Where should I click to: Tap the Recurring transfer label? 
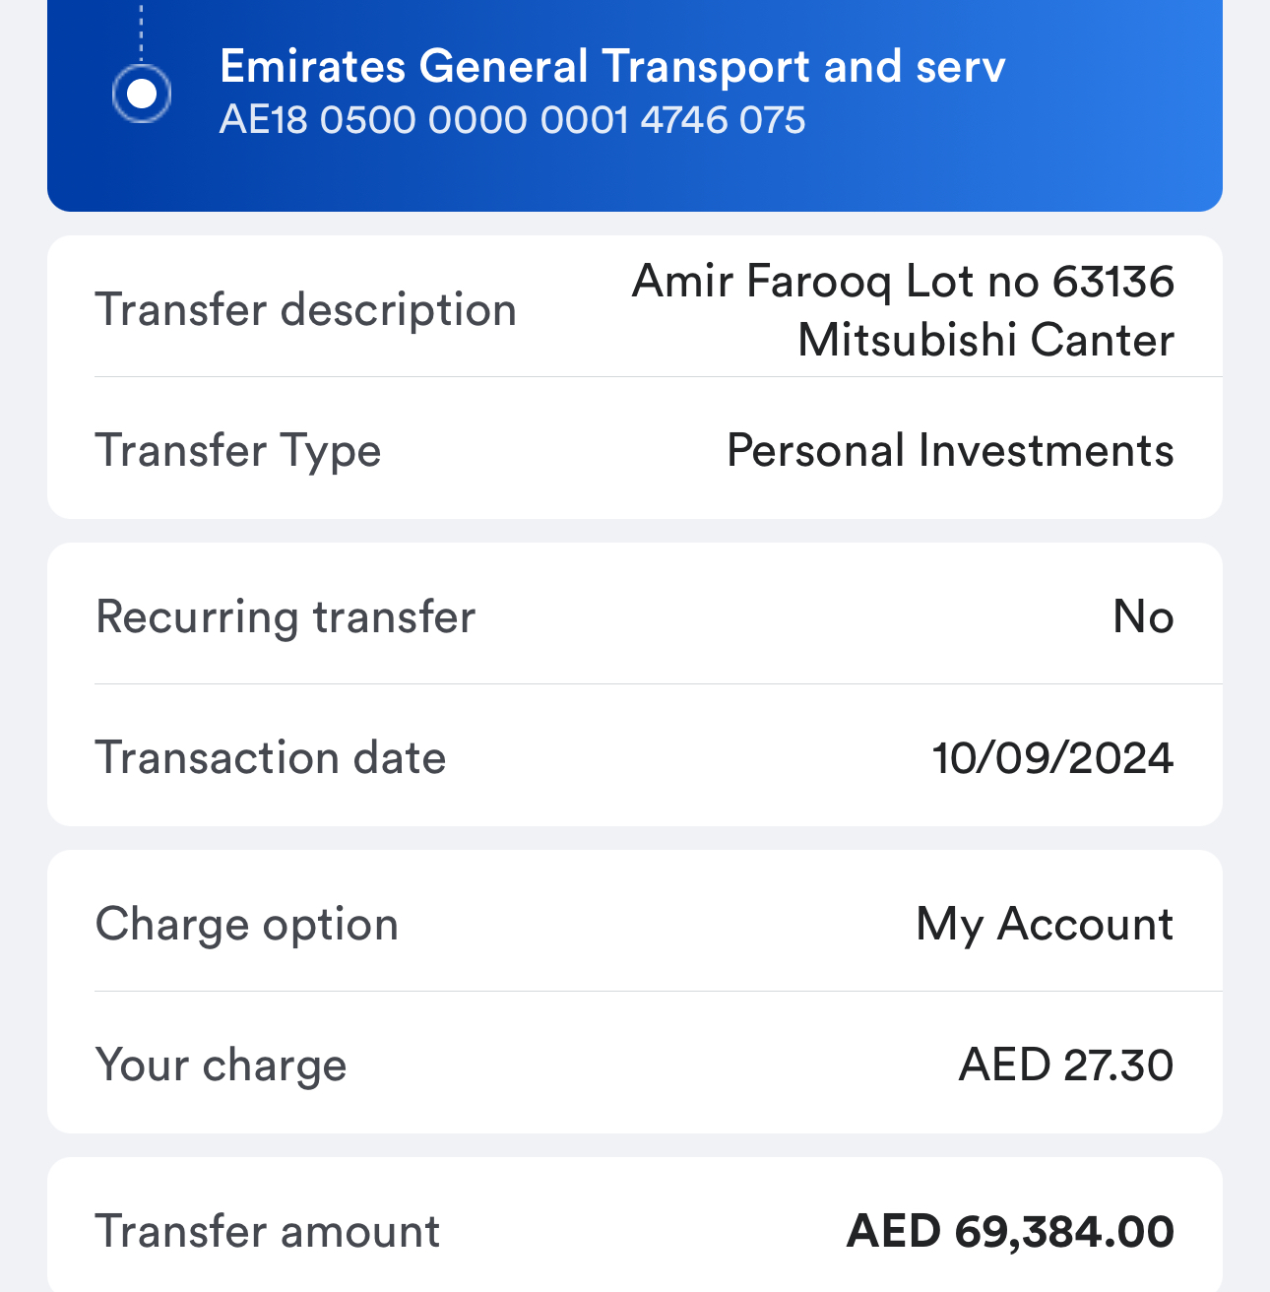click(x=286, y=617)
